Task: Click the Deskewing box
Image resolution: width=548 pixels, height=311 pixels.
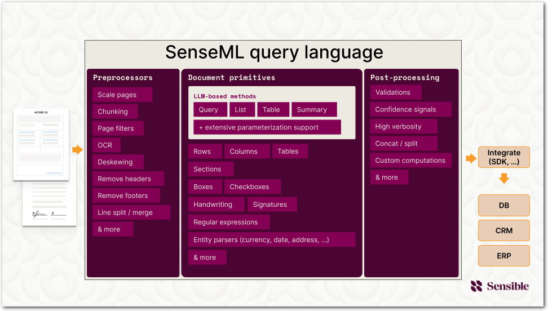Action: pos(118,162)
